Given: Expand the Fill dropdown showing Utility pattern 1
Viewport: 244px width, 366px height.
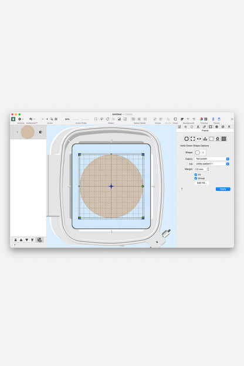Looking at the screenshot, I should pos(212,164).
